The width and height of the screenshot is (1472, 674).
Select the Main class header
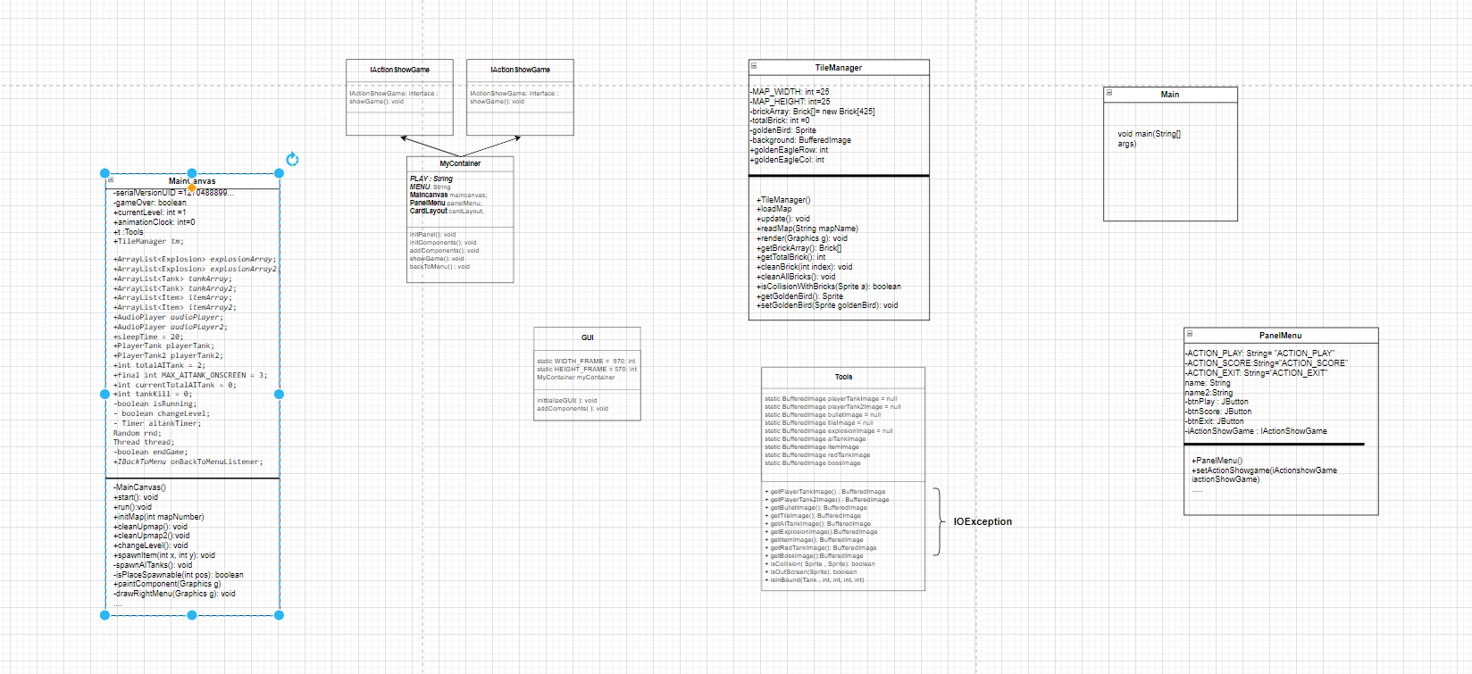[1170, 95]
